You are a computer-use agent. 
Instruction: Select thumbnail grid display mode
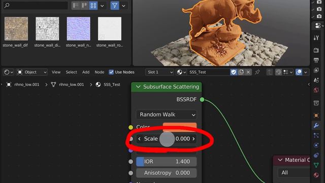tap(93, 6)
